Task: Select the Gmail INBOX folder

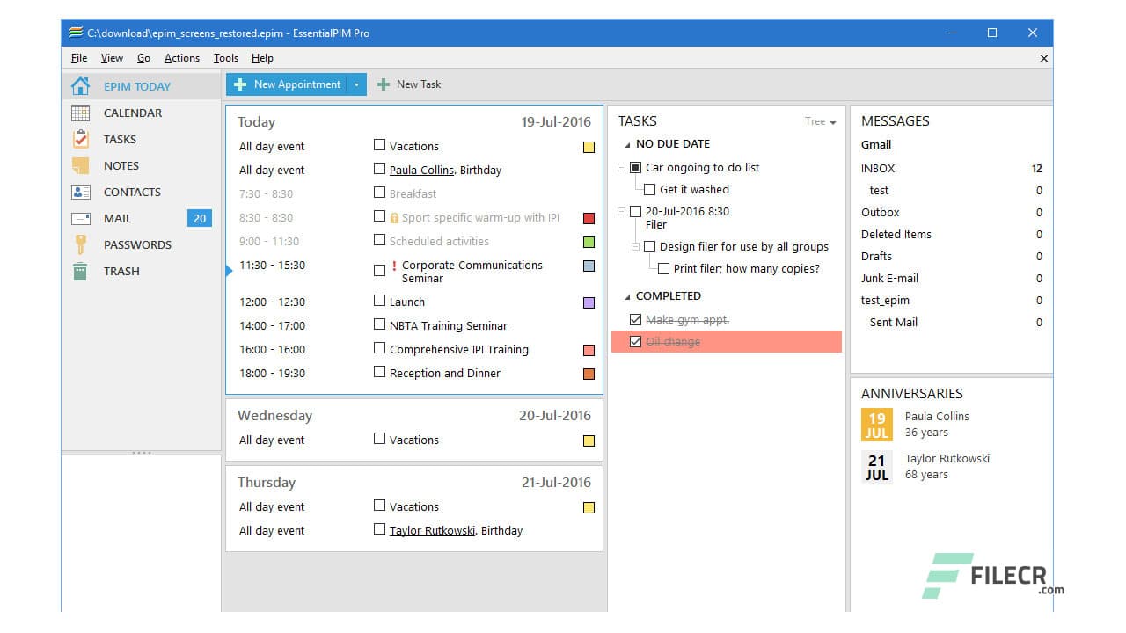Action: (x=877, y=168)
